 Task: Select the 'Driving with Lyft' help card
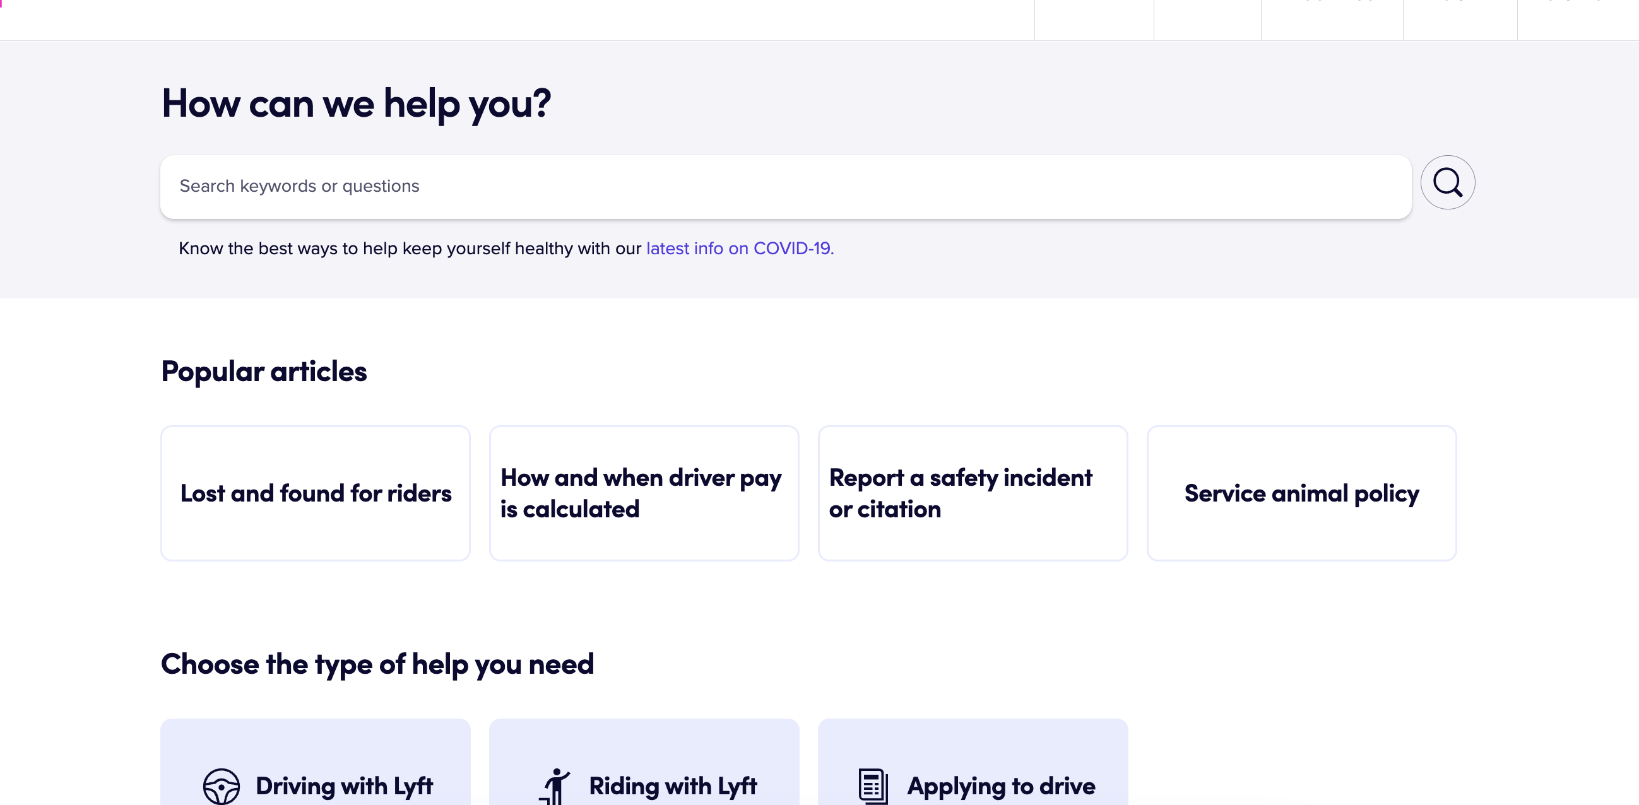(316, 762)
